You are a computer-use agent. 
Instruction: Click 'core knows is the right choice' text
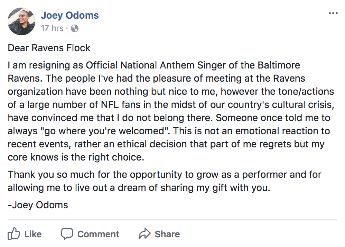76,157
